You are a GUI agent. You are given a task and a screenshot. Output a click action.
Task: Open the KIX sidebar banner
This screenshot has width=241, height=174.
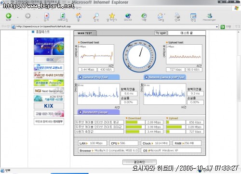click(x=49, y=106)
